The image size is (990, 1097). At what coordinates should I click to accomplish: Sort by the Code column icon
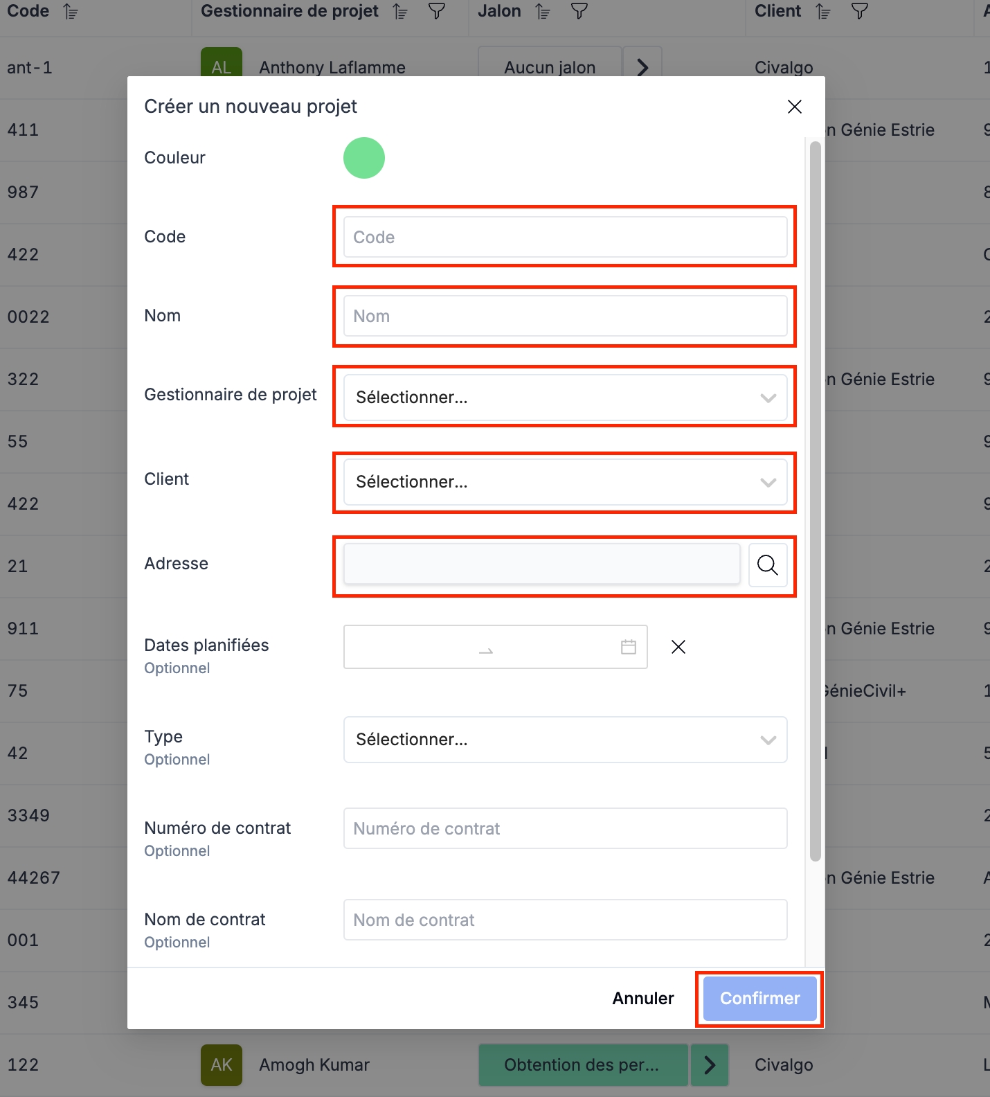coord(71,12)
